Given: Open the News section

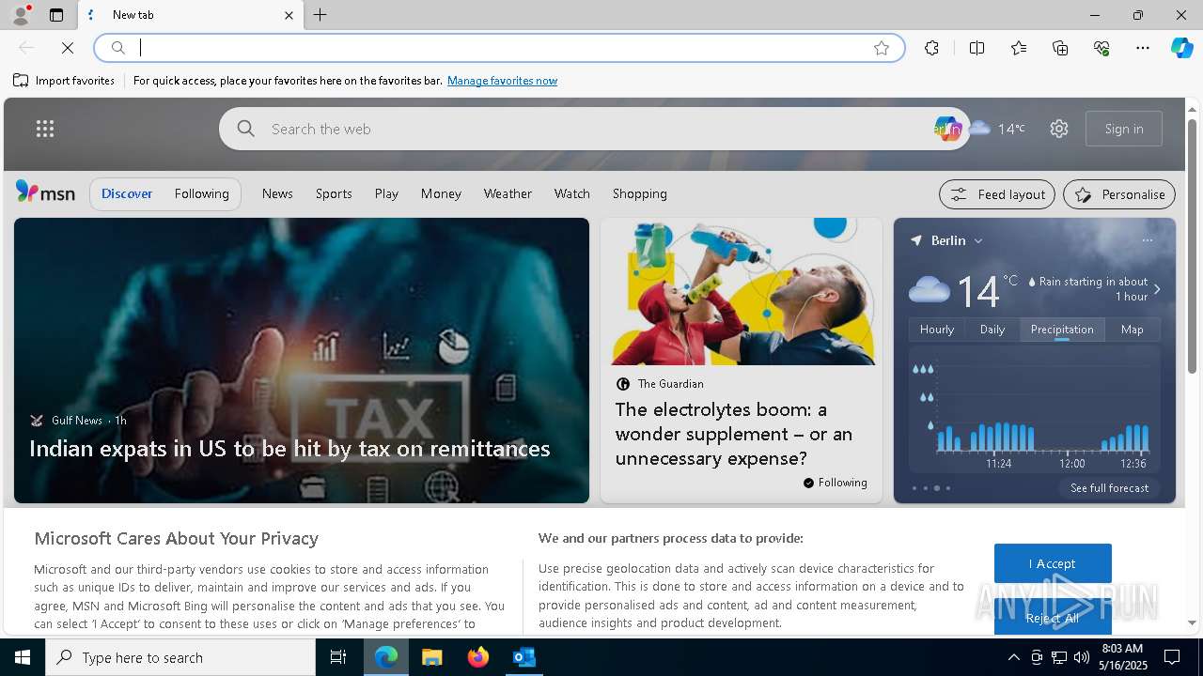Looking at the screenshot, I should click(277, 193).
